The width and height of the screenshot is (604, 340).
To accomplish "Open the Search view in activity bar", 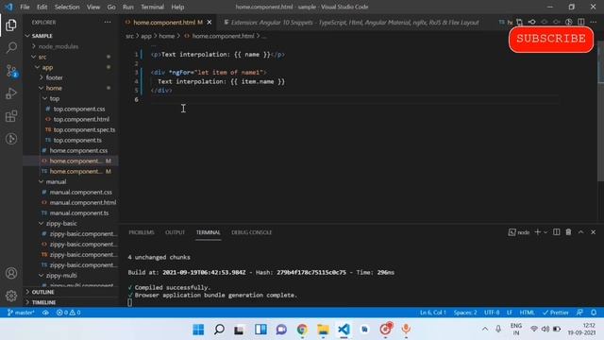I will pyautogui.click(x=11, y=48).
